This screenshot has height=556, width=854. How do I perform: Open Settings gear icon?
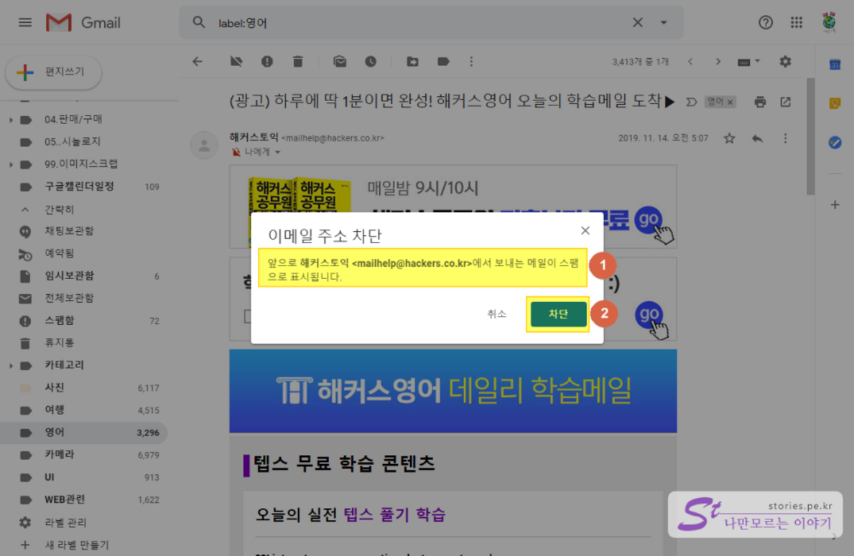tap(785, 62)
